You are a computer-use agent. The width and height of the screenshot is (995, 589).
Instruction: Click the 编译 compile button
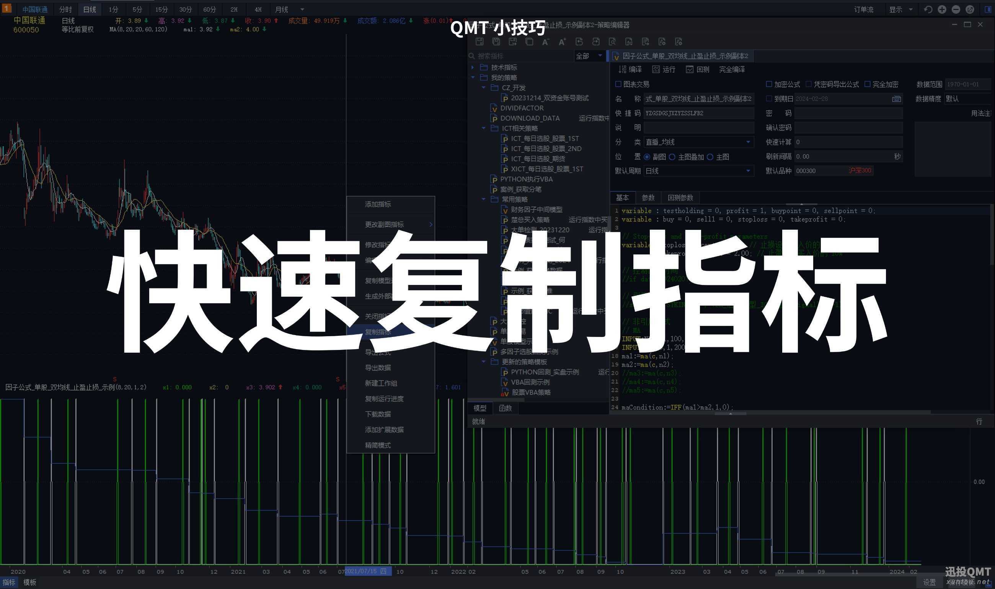(630, 70)
